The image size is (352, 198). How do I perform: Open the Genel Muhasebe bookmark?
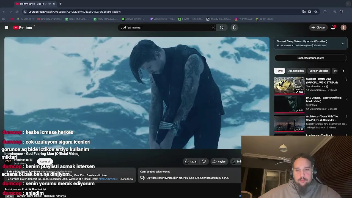tap(78, 19)
